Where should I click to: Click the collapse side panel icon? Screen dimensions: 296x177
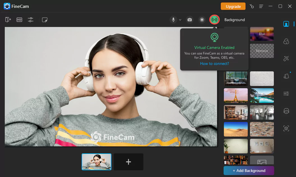point(8,20)
